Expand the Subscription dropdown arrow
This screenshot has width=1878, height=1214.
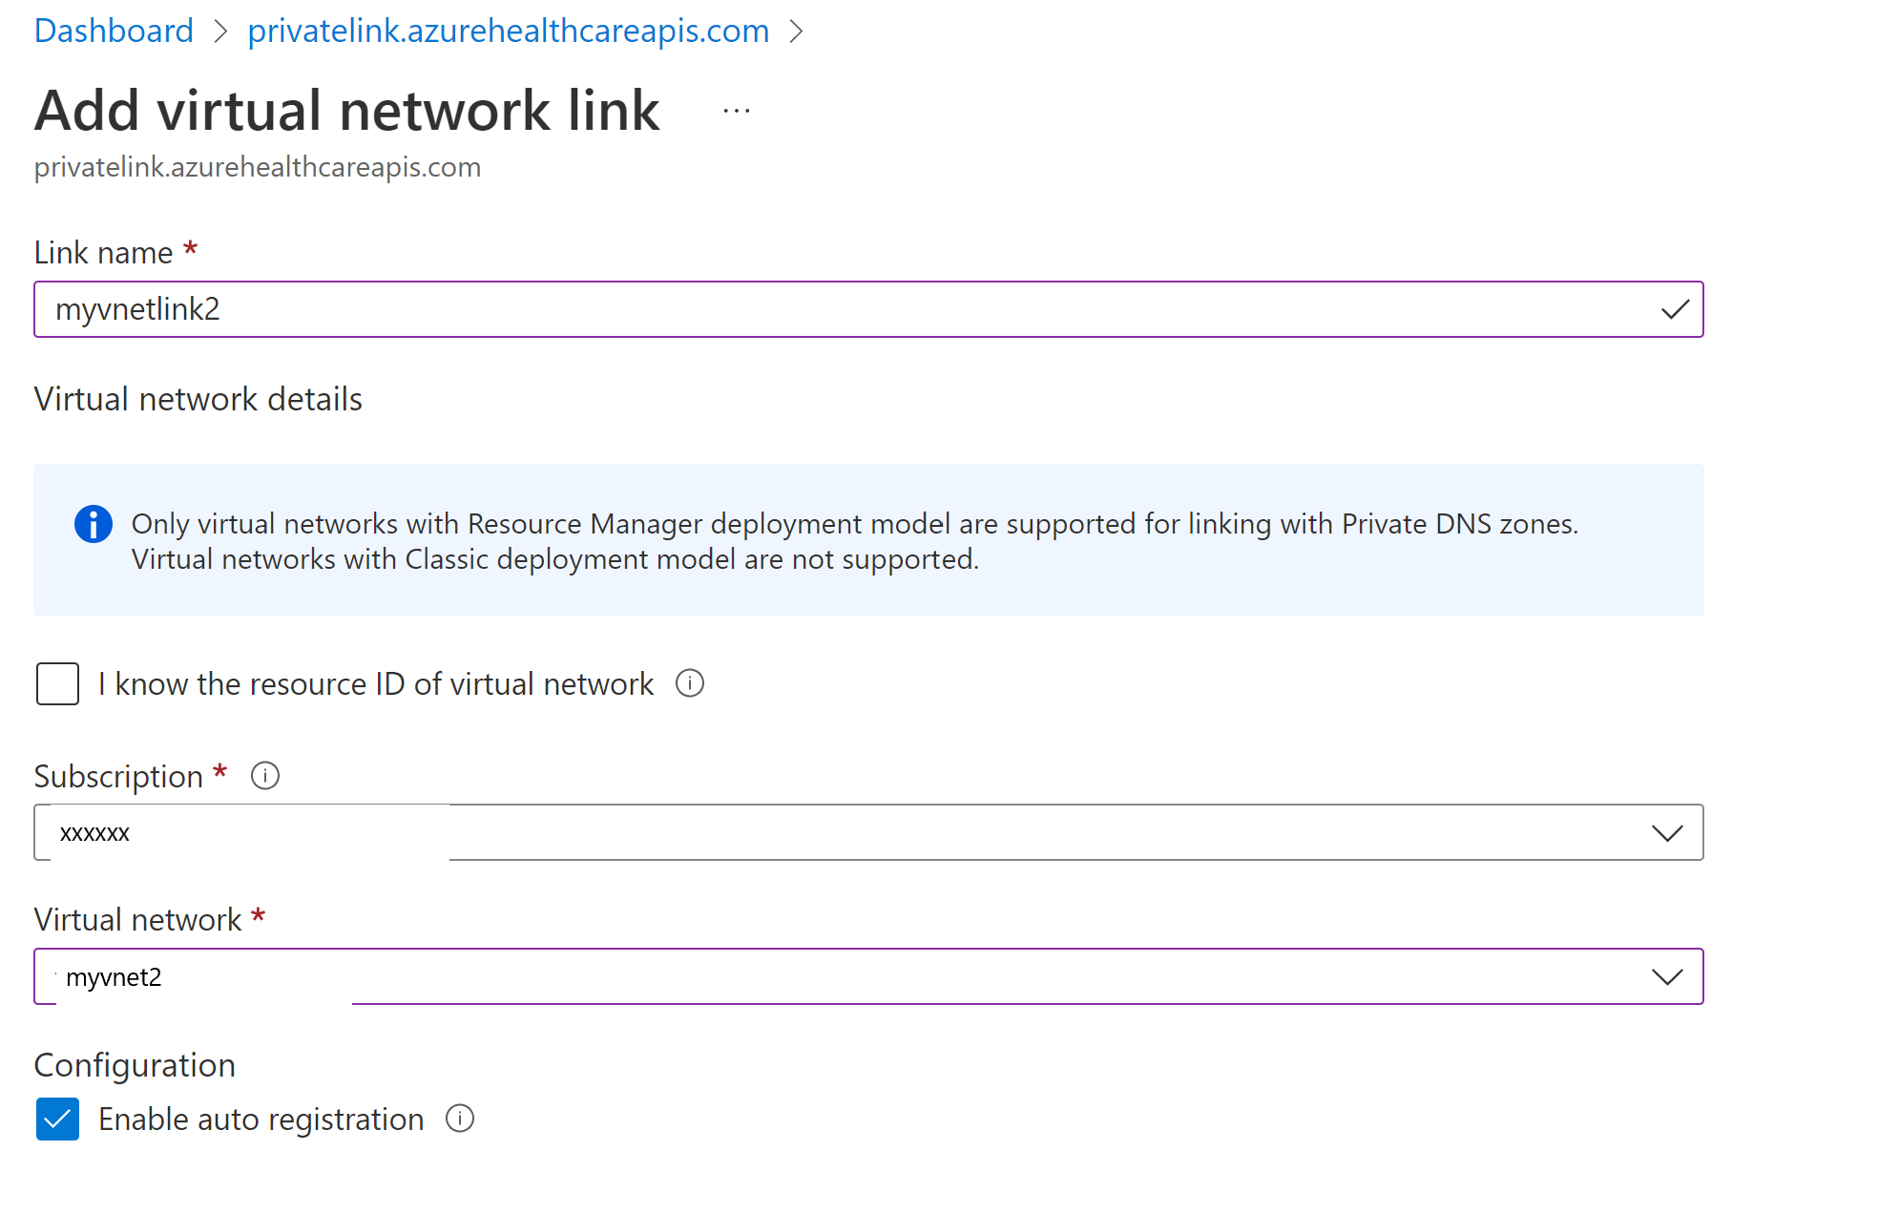click(x=1667, y=833)
